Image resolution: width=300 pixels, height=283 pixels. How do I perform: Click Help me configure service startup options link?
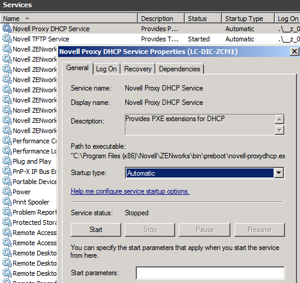[x=130, y=191]
